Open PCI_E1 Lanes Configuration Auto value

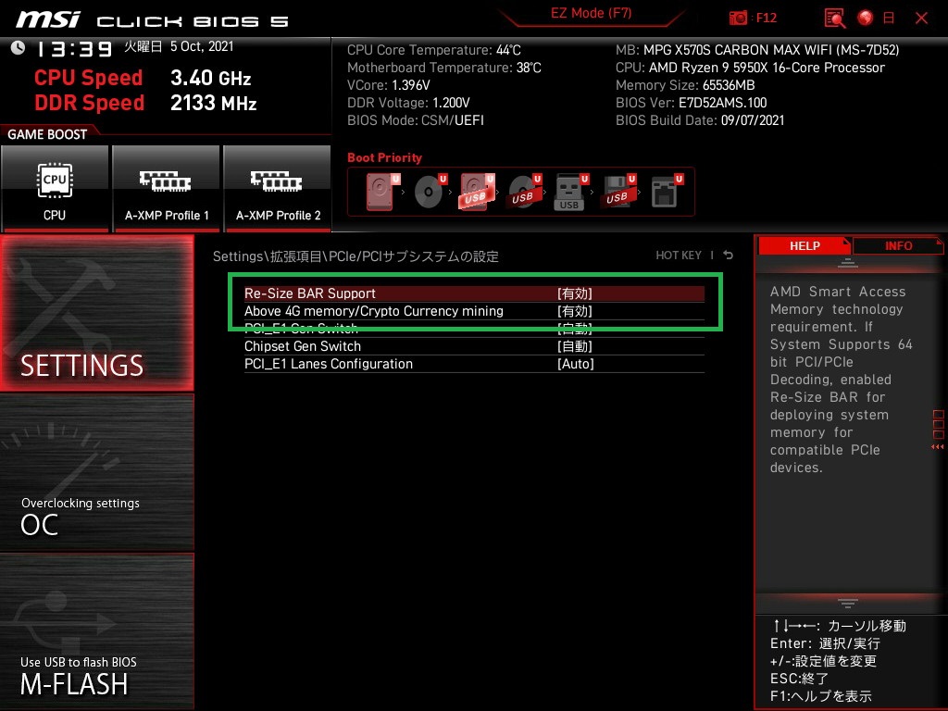pyautogui.click(x=576, y=364)
